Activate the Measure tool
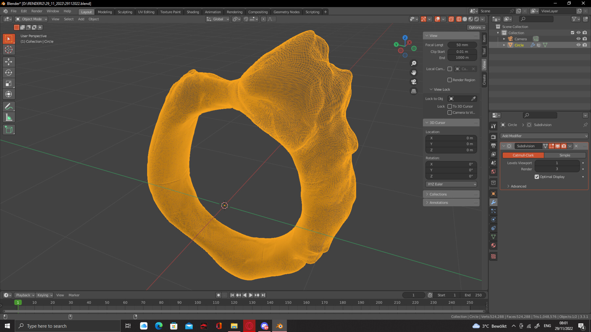The image size is (591, 332). click(9, 117)
